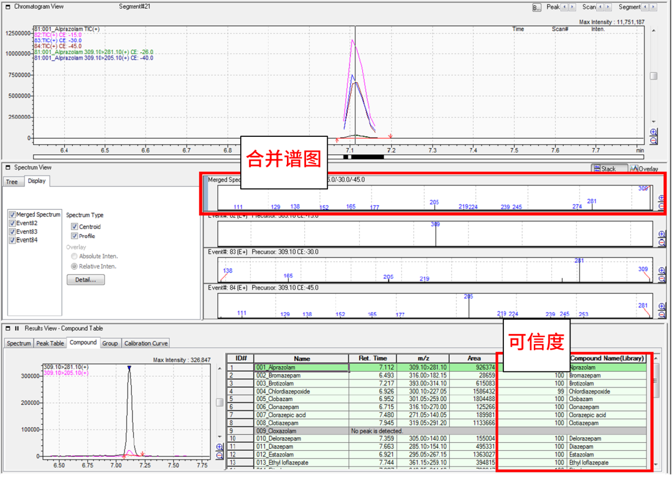This screenshot has width=672, height=477.
Task: Select the 011_Diazepam row in compound table
Action: pyautogui.click(x=302, y=447)
